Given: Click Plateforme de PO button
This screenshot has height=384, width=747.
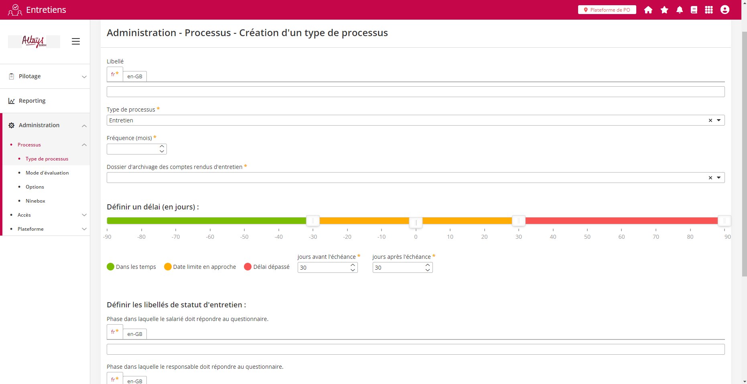Looking at the screenshot, I should [607, 10].
